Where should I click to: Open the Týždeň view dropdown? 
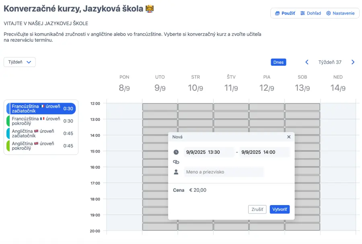(20, 62)
